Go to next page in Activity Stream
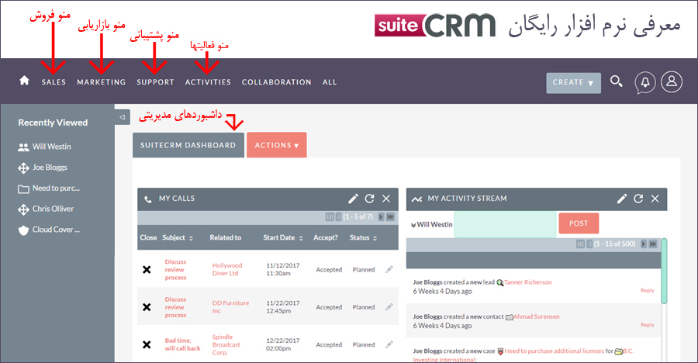 [x=643, y=244]
